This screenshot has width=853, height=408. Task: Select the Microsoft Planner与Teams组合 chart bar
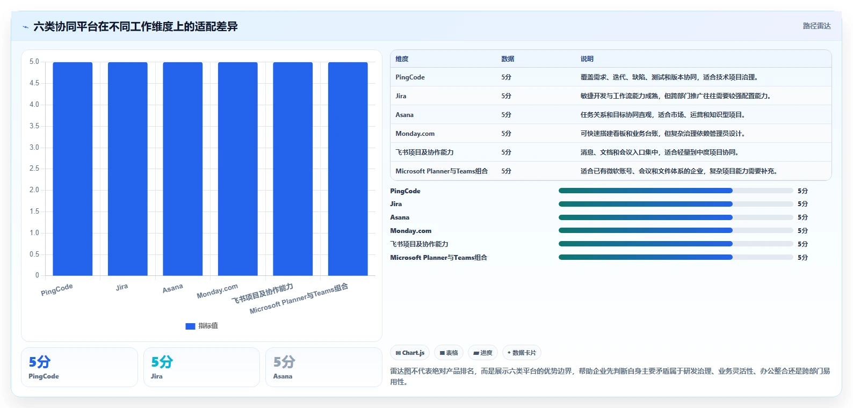[x=348, y=169]
